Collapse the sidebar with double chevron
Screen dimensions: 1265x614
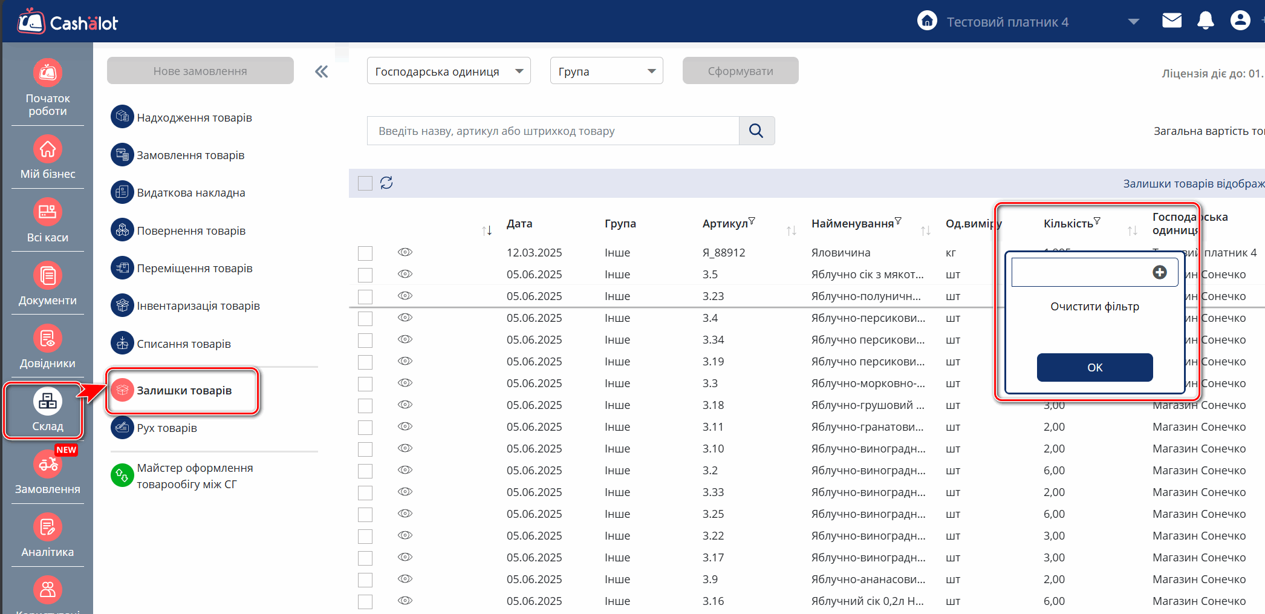[x=321, y=72]
